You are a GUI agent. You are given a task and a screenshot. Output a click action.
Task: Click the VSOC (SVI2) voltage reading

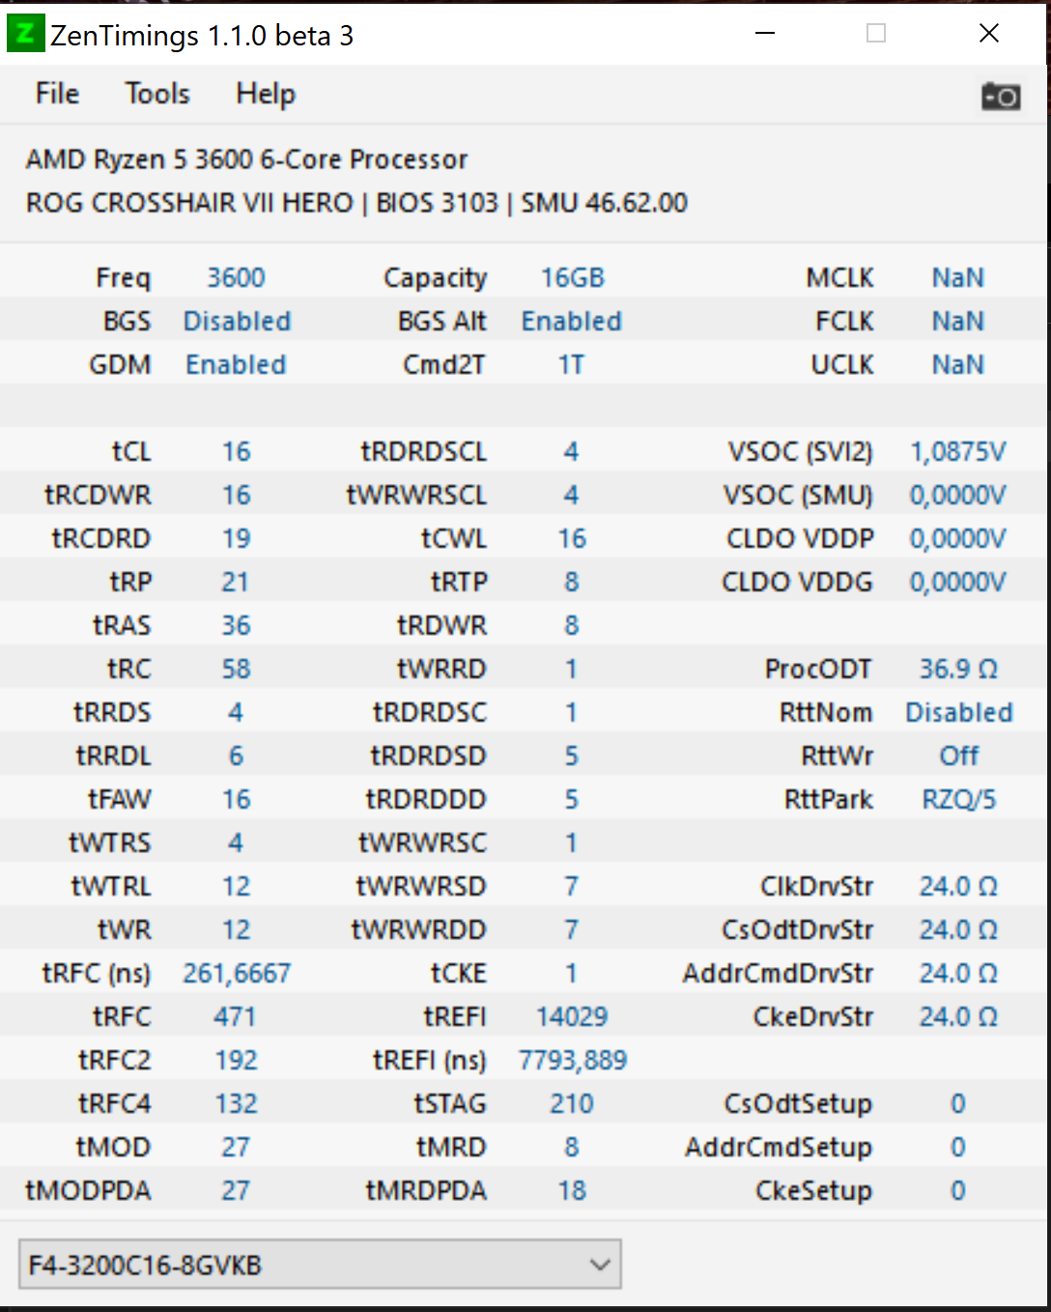pyautogui.click(x=957, y=452)
